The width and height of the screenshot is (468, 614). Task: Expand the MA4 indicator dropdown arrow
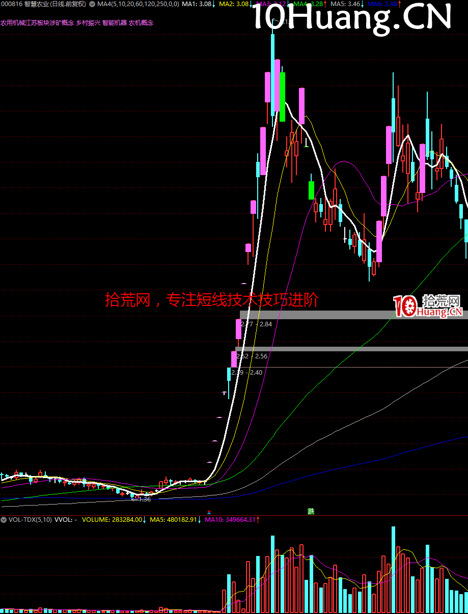click(92, 4)
